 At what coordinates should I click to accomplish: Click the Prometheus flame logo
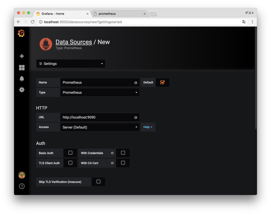46,44
